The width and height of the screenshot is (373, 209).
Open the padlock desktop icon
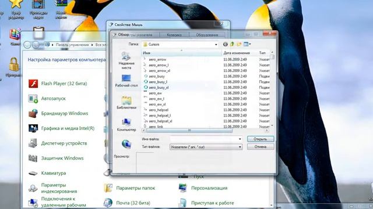pos(14,64)
